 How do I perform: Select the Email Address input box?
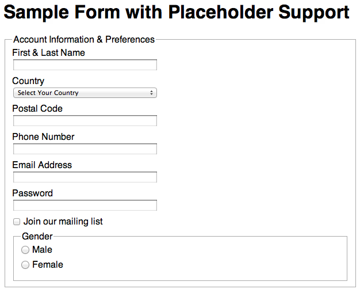click(x=85, y=177)
